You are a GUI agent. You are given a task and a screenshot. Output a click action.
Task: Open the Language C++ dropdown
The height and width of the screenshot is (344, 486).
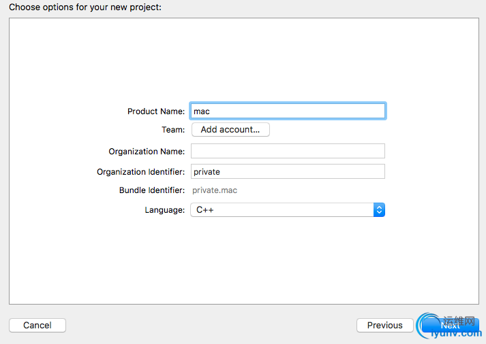288,210
